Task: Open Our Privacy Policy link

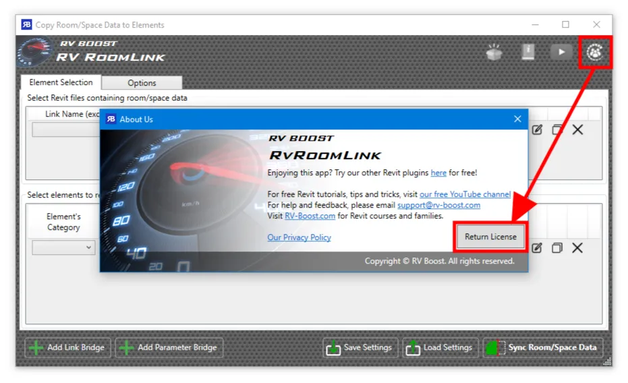Action: [299, 237]
